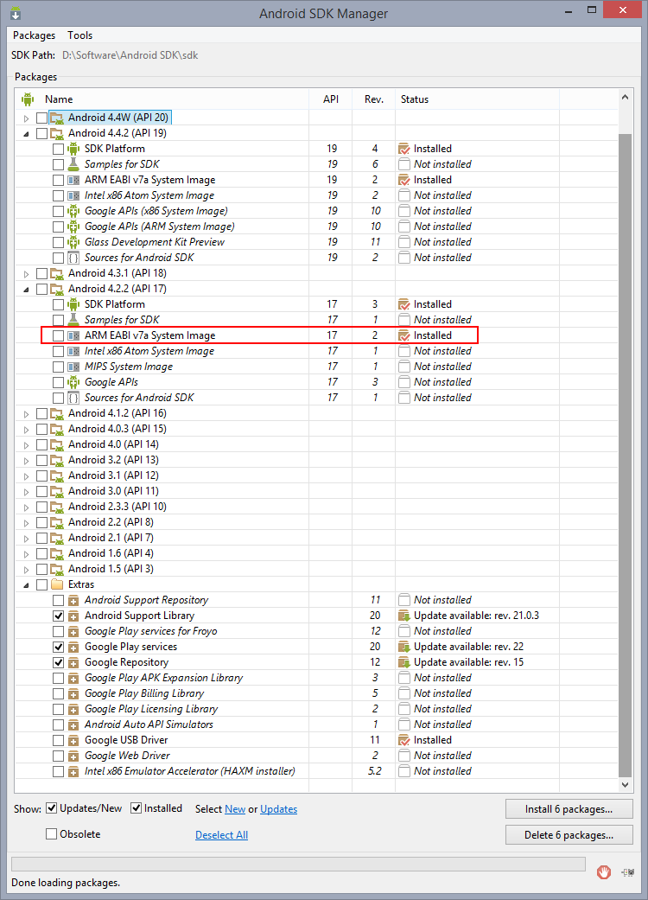Expand the Android 2.3.3 (API 10) node
Image resolution: width=648 pixels, height=900 pixels.
[26, 507]
